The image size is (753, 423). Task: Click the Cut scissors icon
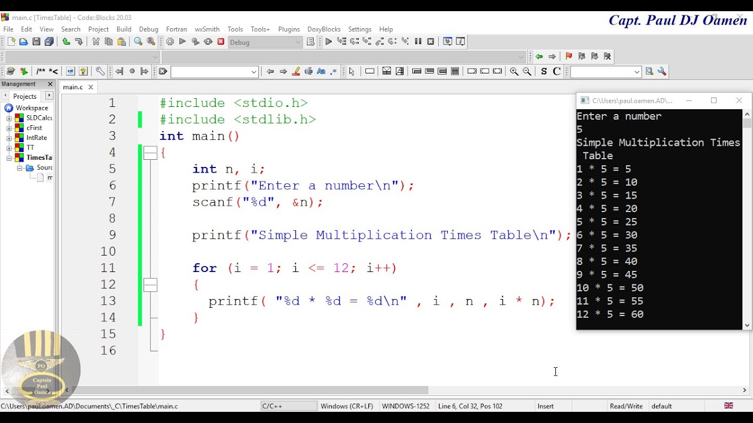pyautogui.click(x=96, y=42)
